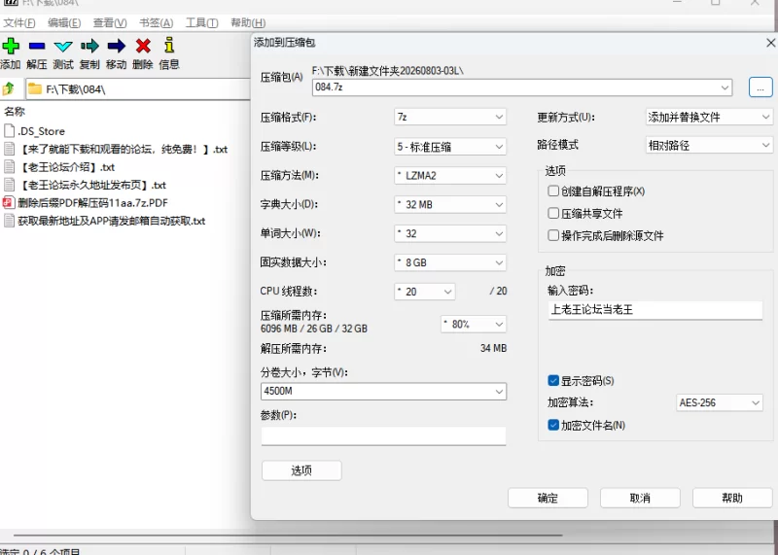The image size is (778, 555).
Task: Click the 名称 column header
Action: point(15,112)
